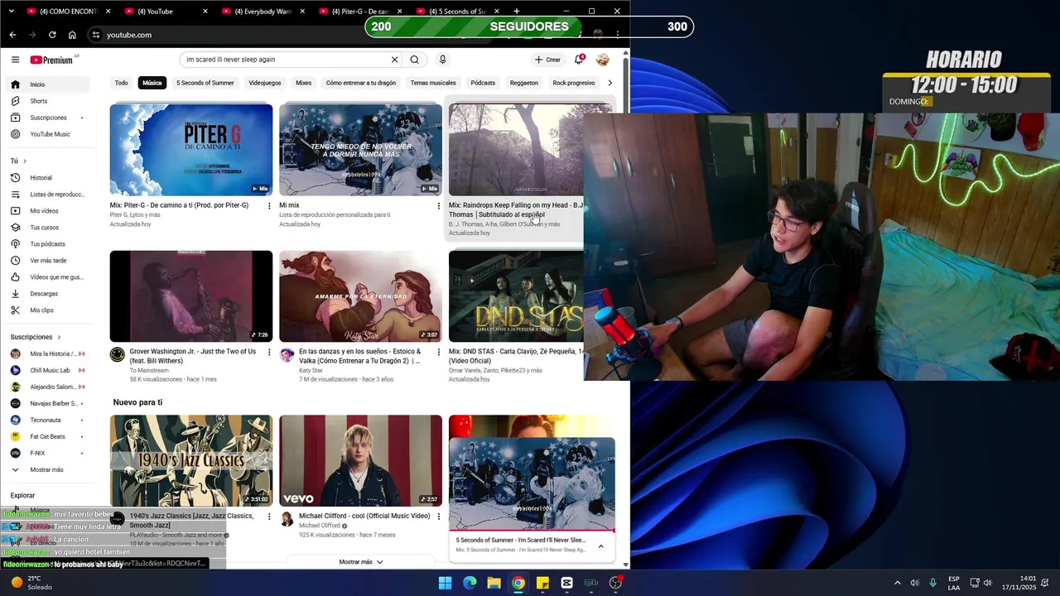Select the Cómo entrenar a tu dragón chip
This screenshot has width=1060, height=596.
point(361,83)
